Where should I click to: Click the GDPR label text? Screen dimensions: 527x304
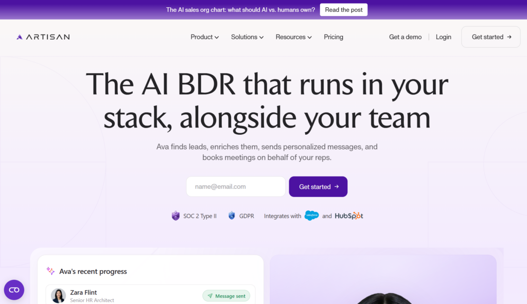(247, 216)
